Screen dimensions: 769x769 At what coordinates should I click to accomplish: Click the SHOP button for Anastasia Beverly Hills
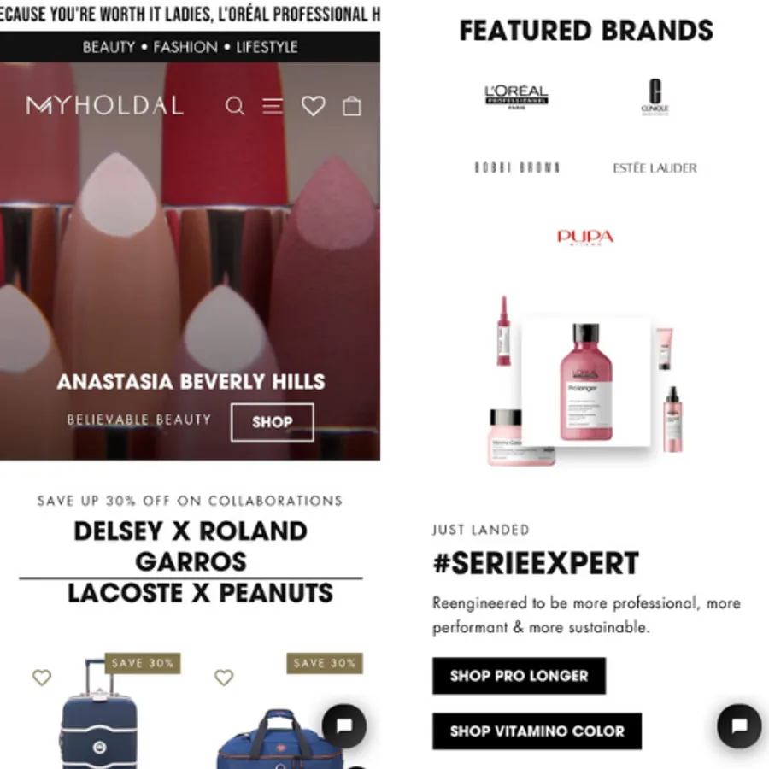(x=273, y=422)
